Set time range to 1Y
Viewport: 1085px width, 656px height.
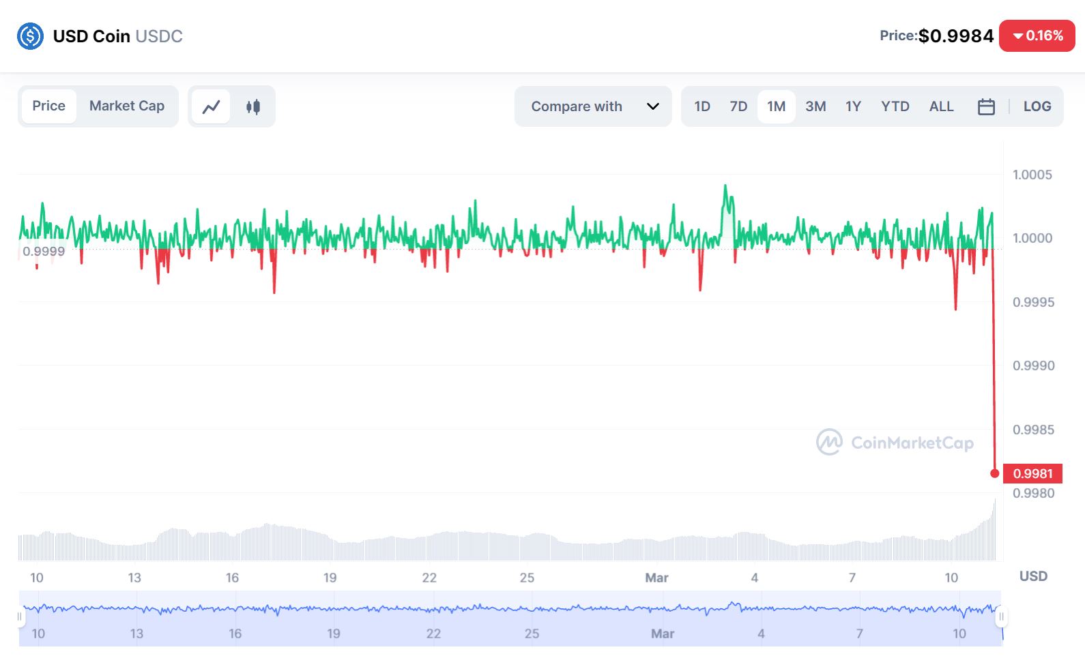coord(853,106)
